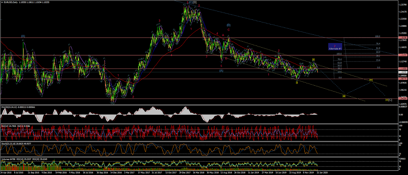Select the yellow [iv] projected wave label
The height and width of the screenshot is (175, 408).
[371, 79]
